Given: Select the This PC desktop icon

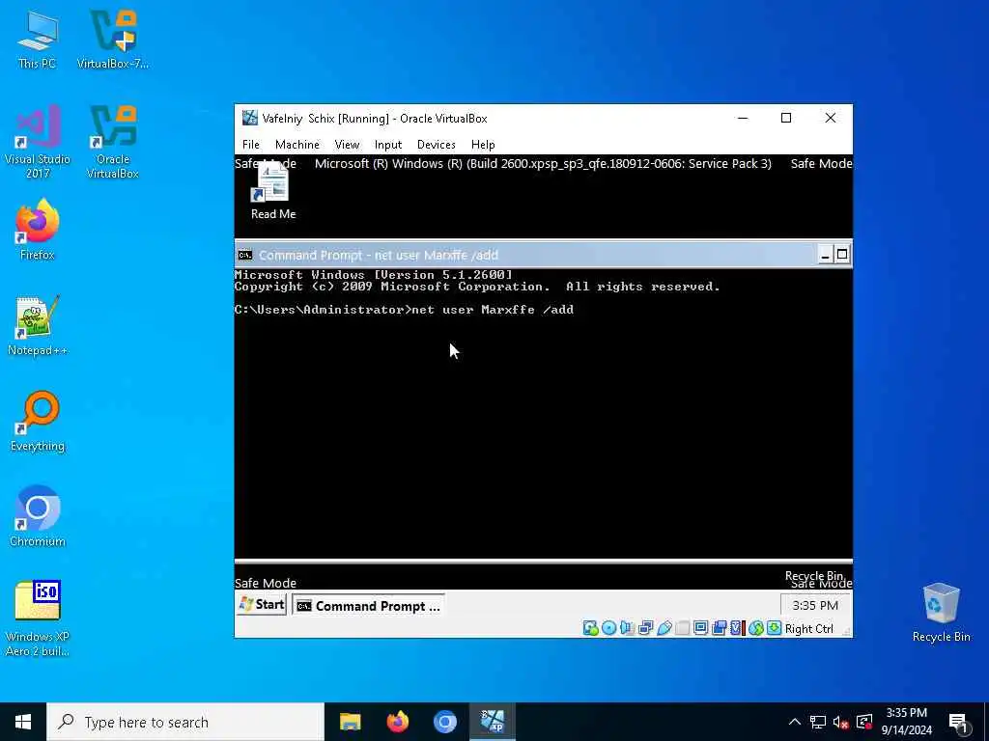Looking at the screenshot, I should (x=37, y=39).
